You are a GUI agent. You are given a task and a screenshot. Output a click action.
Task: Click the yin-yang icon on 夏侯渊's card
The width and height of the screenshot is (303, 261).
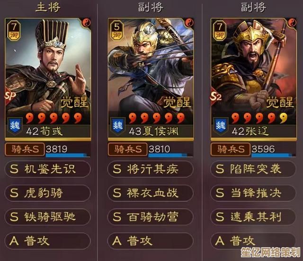[189, 23]
